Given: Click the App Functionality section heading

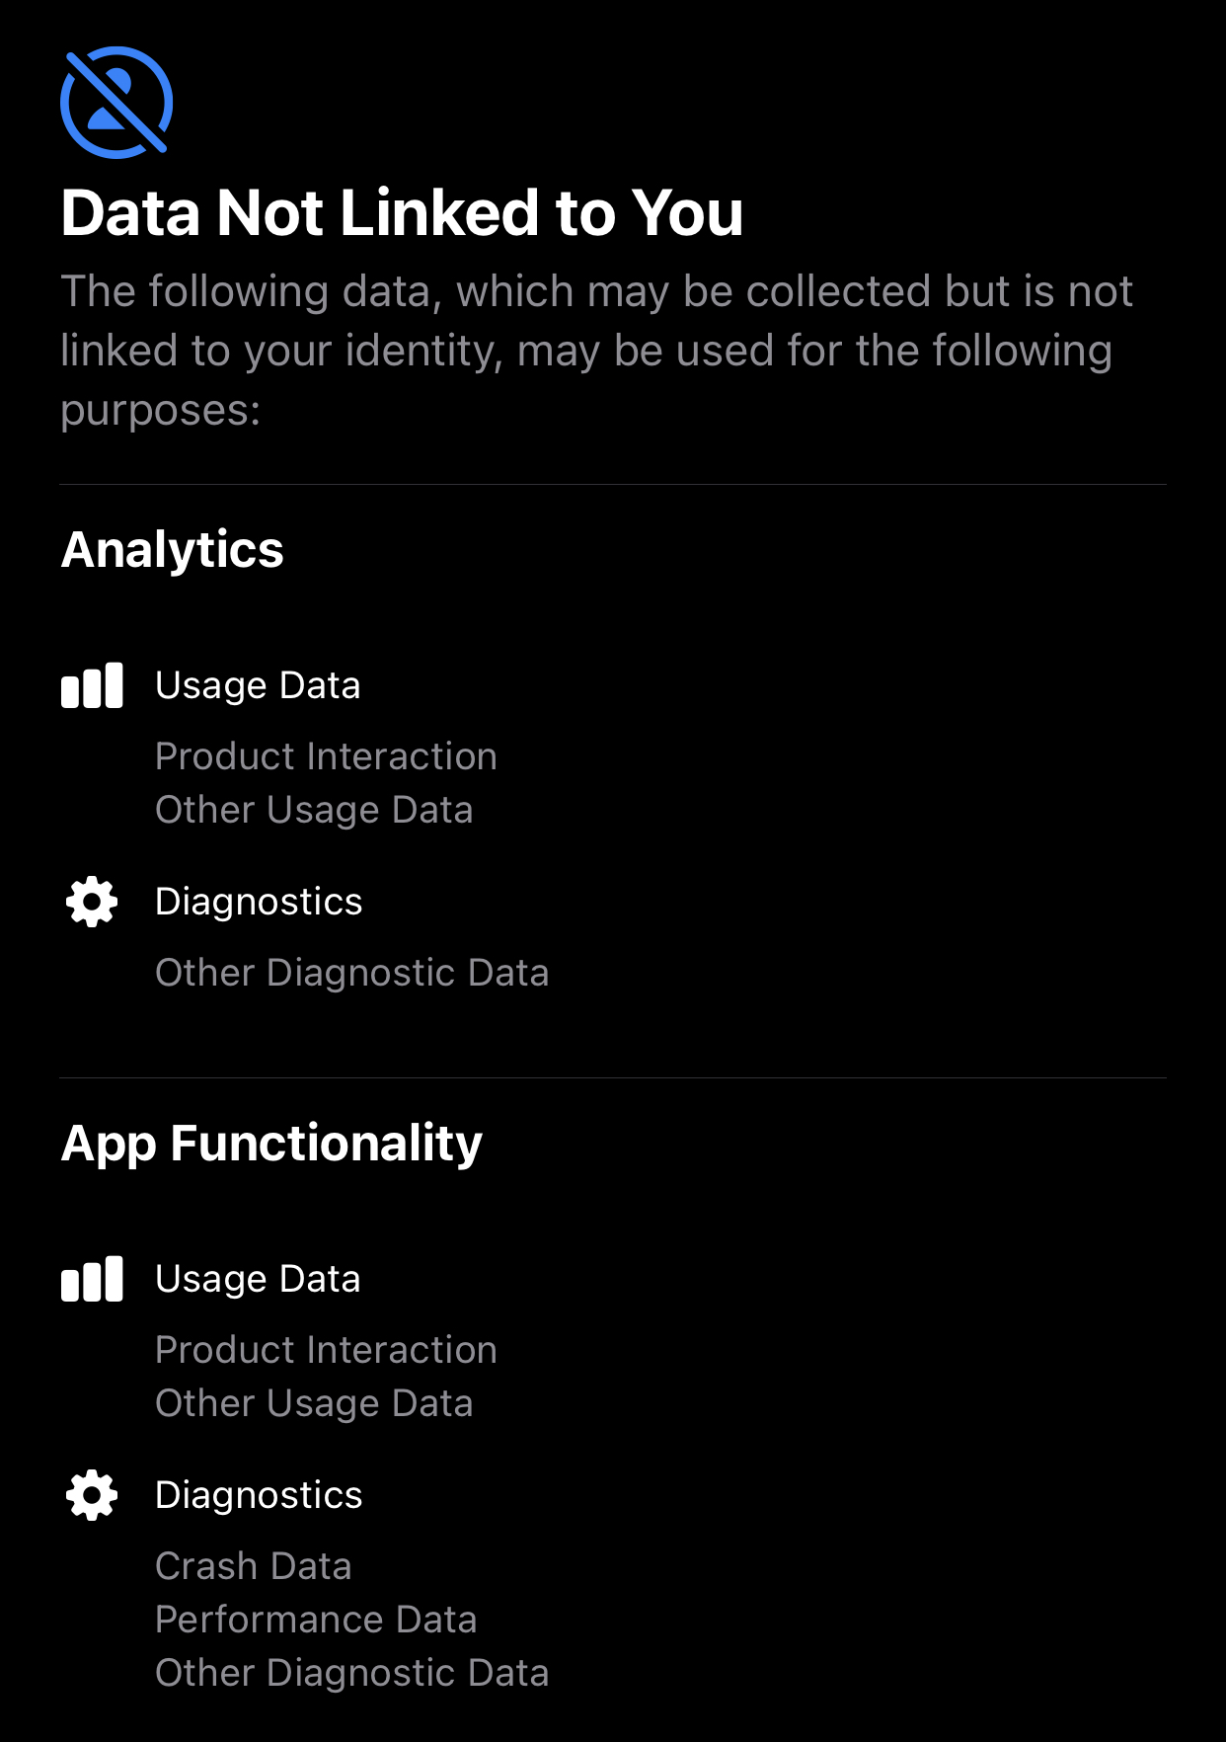Looking at the screenshot, I should tap(271, 1144).
